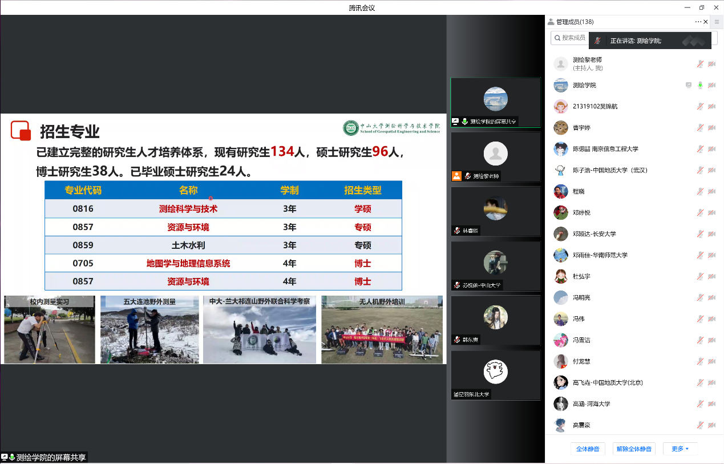
Task: Open the hamburger menu at the panel's top right
Action: click(x=717, y=22)
